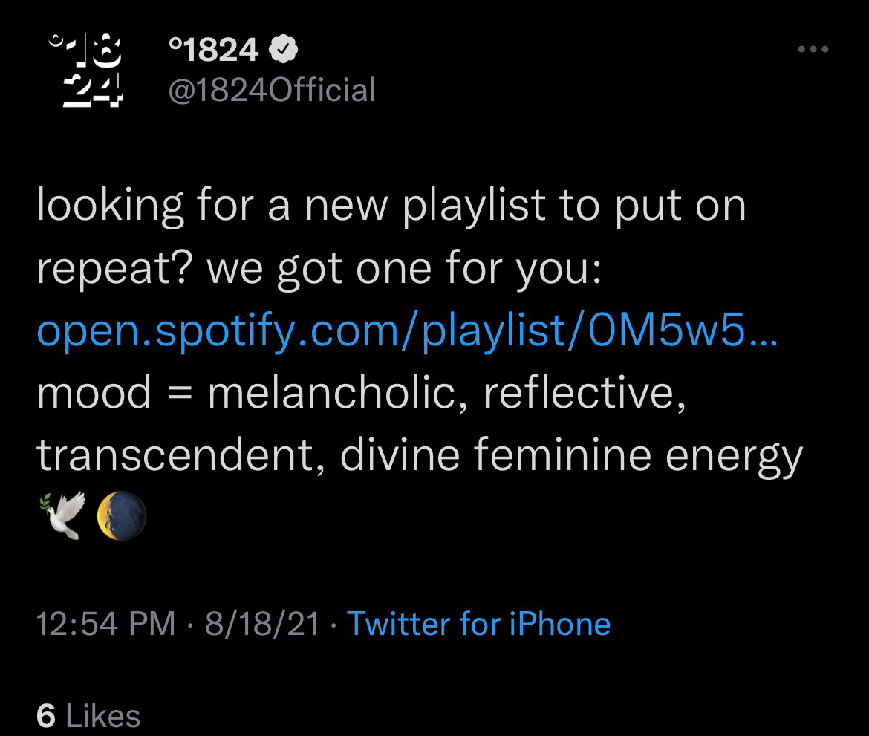This screenshot has height=736, width=869.
Task: Click the number 6 in likes count
Action: (x=46, y=716)
